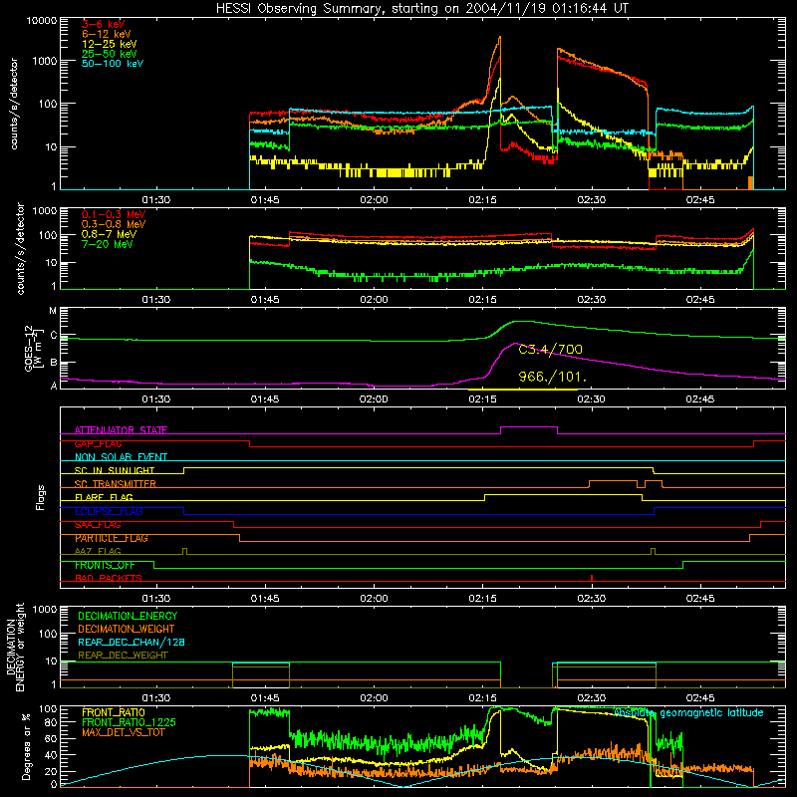
Task: Click 01:30 tick label under flags panel
Action: pyautogui.click(x=156, y=599)
